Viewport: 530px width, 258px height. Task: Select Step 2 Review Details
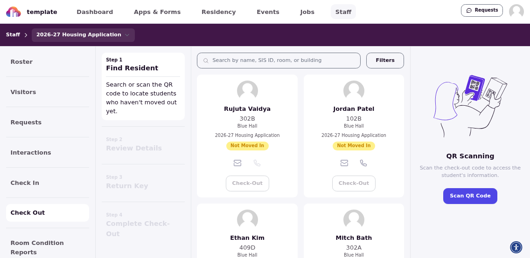click(143, 144)
